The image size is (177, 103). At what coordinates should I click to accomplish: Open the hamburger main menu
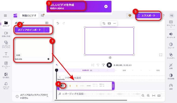tap(5, 16)
